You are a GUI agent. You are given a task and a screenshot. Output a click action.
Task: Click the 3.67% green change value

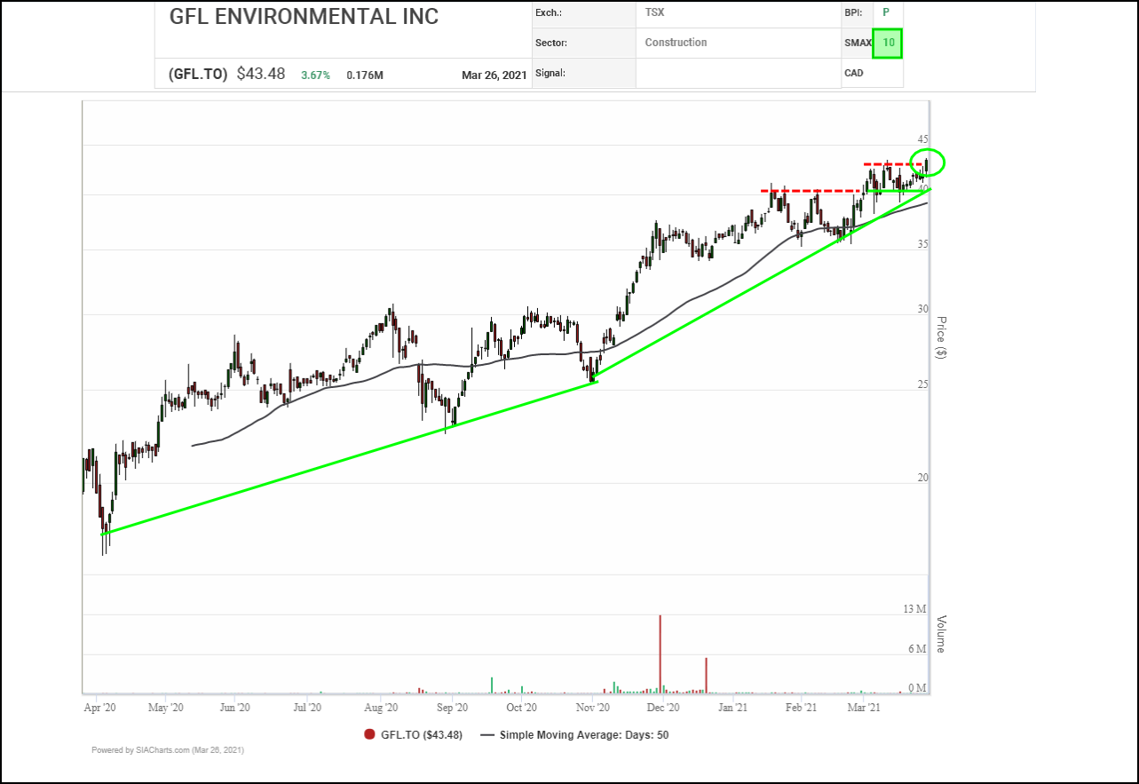(315, 75)
